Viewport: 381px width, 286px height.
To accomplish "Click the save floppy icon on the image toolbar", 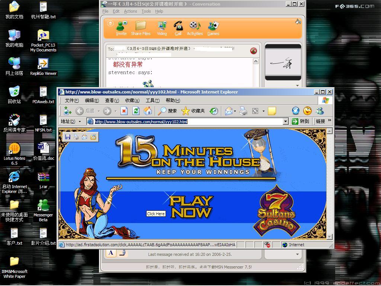I will [x=68, y=137].
